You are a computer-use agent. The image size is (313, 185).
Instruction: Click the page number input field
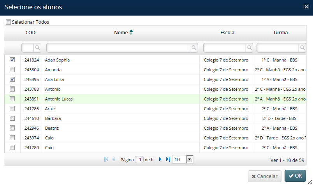pos(139,159)
